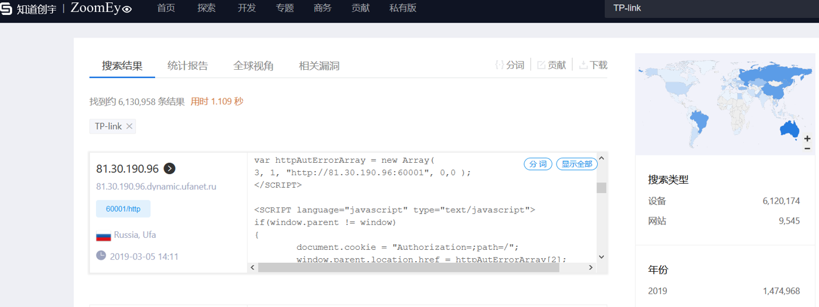Click the 用时 1.109 秒 text
This screenshot has width=819, height=307.
point(217,101)
